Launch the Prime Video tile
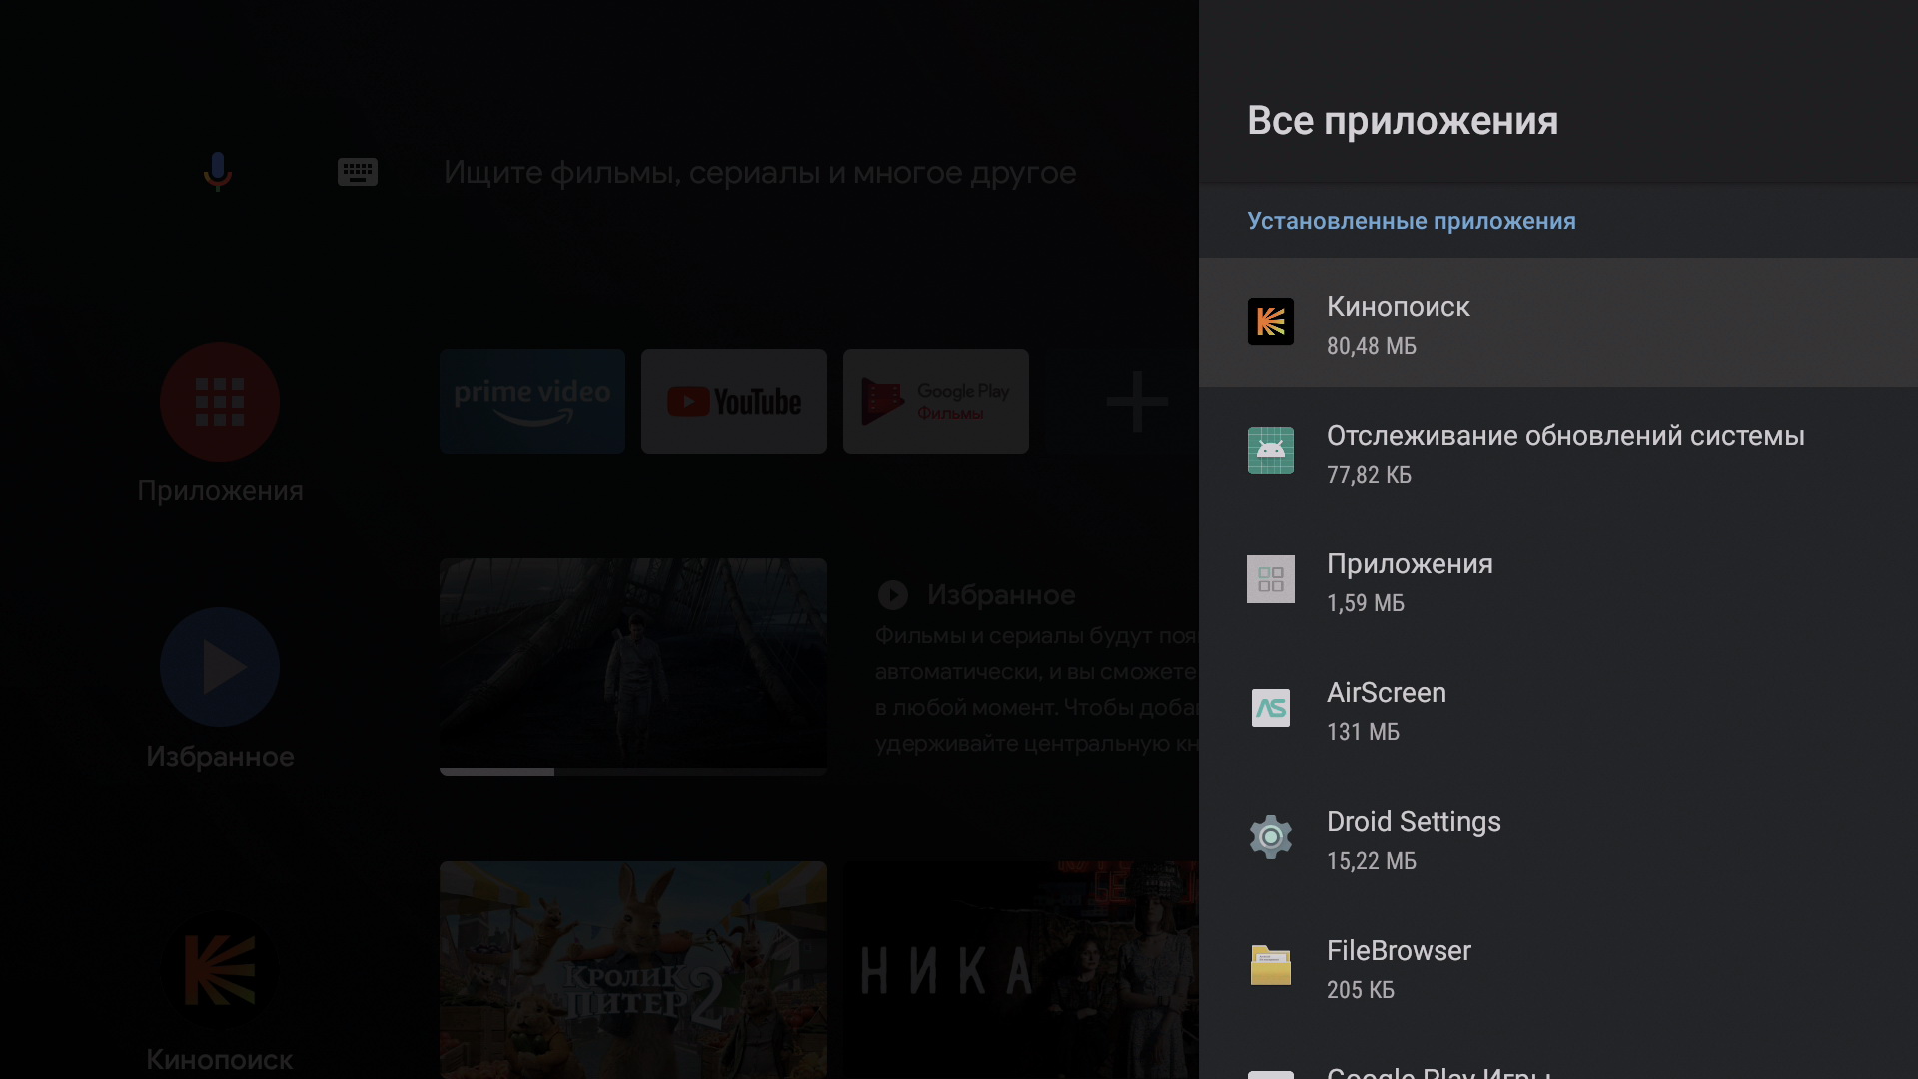This screenshot has width=1918, height=1079. click(532, 401)
